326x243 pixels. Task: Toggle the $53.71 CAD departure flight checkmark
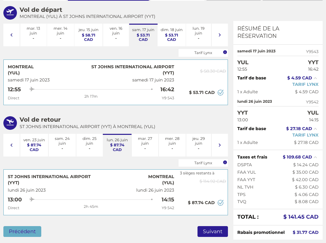220,92
